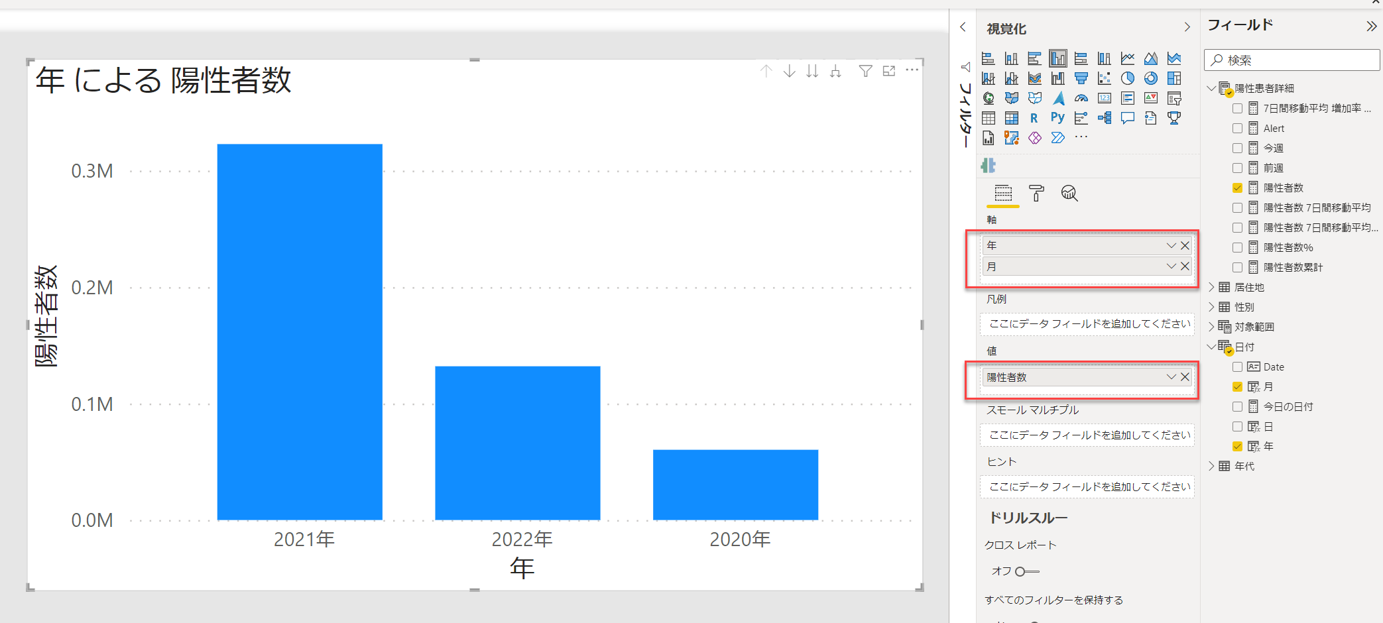Click the 2021年 bar in chart

click(300, 332)
